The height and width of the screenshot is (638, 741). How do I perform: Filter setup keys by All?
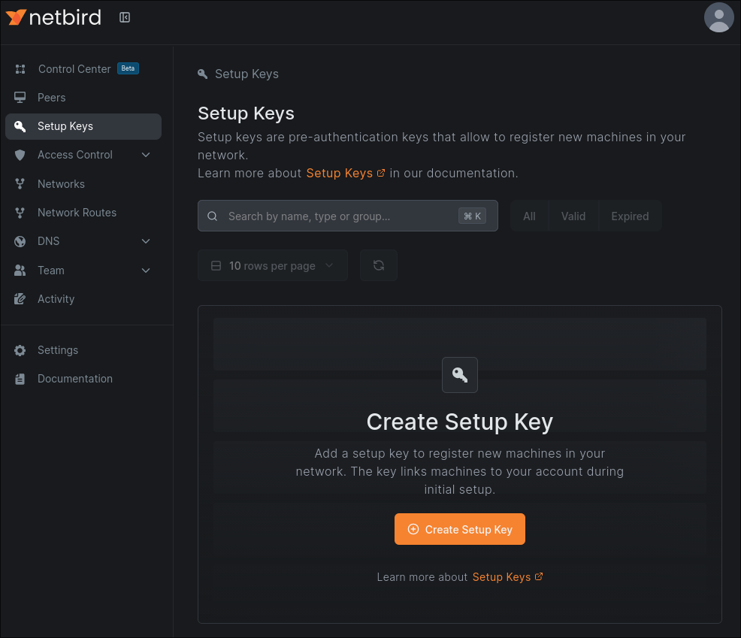(529, 216)
